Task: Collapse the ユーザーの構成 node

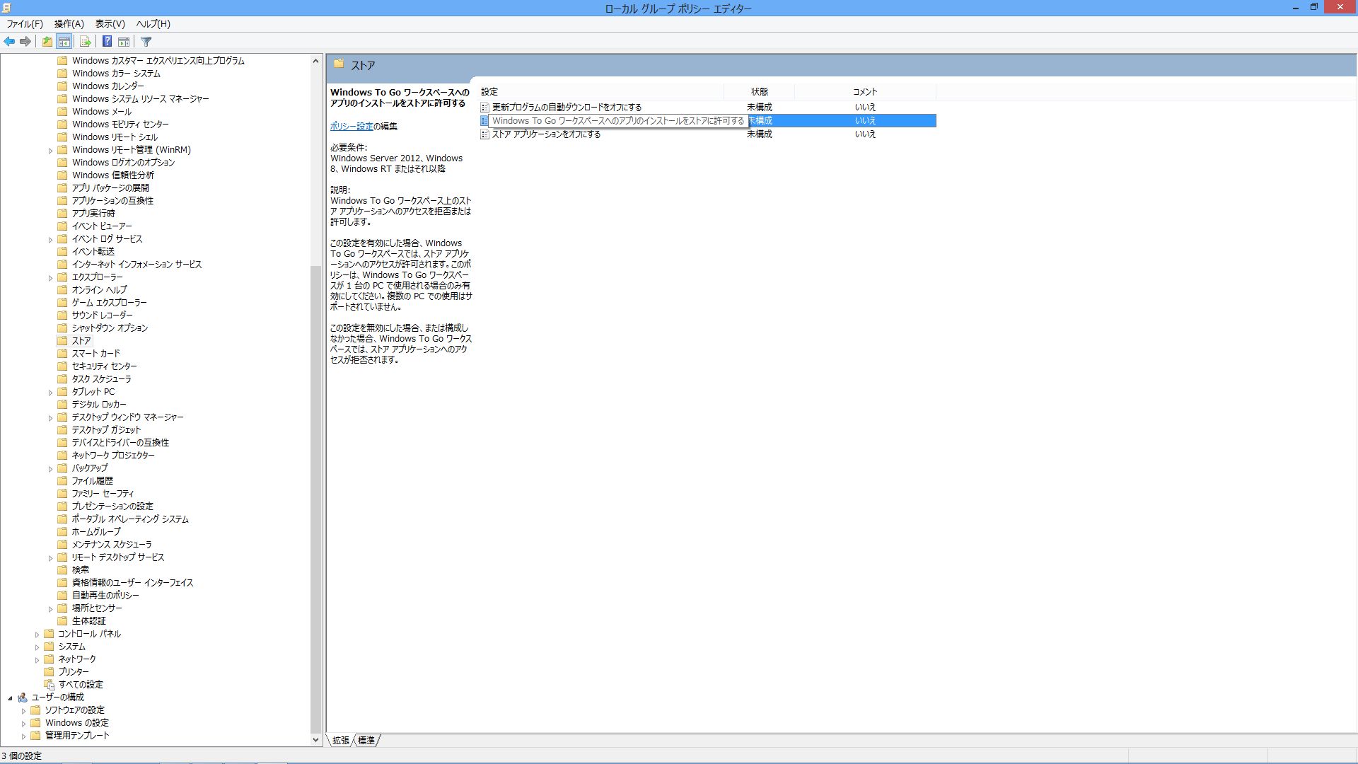Action: click(10, 698)
